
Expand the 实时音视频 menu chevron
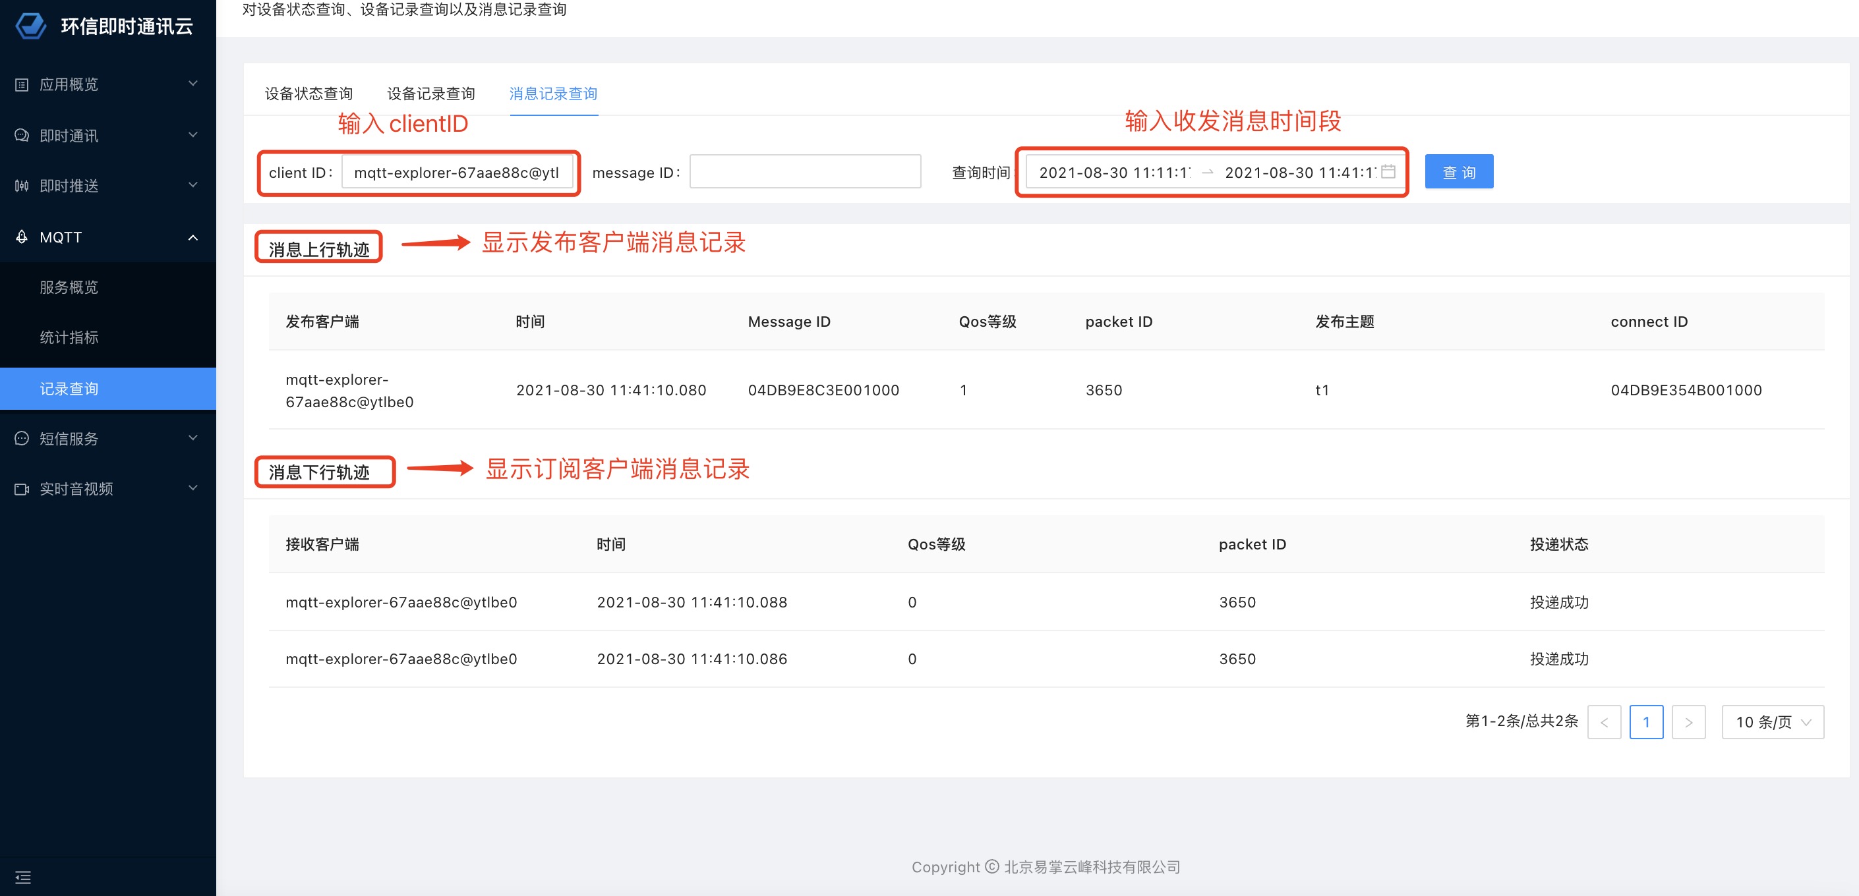point(192,488)
